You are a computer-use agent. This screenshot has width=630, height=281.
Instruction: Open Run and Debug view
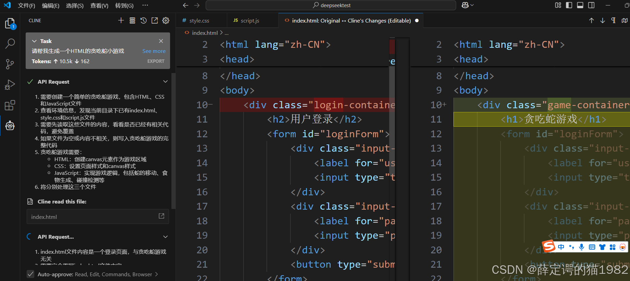tap(10, 84)
